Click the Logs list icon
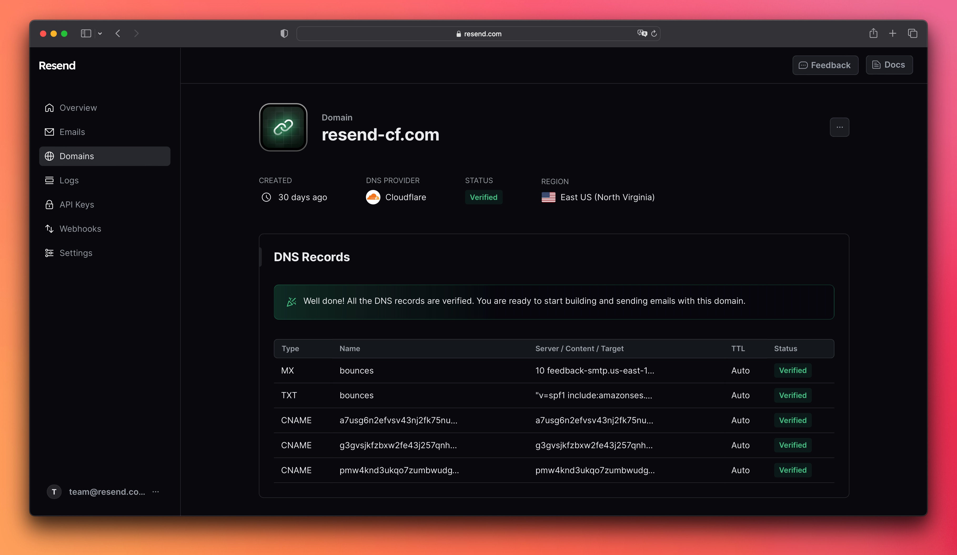 [x=49, y=180]
